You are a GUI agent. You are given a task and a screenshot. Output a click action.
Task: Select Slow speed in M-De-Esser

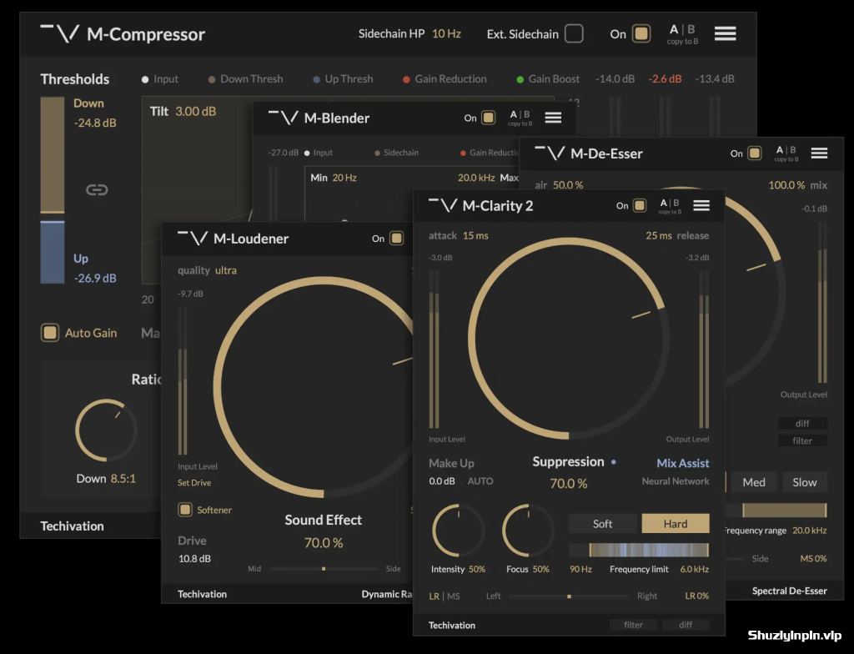805,482
